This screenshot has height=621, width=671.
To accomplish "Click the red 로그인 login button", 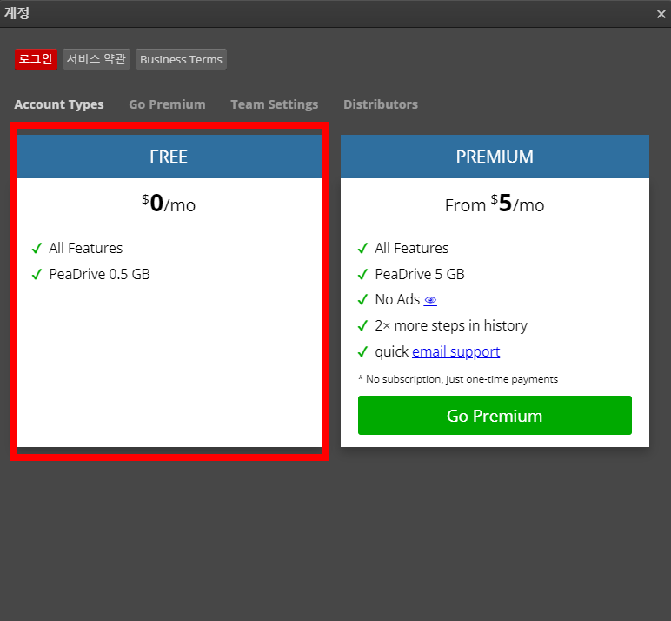I will pyautogui.click(x=36, y=59).
